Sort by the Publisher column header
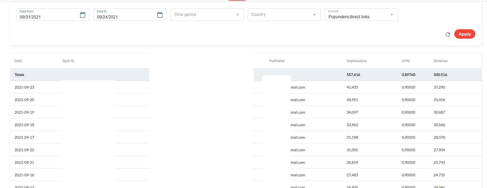Screen dimensions: 487x188 coord(277,61)
